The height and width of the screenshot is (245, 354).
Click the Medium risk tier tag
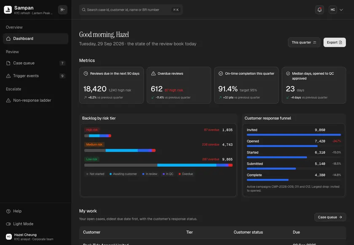(94, 144)
